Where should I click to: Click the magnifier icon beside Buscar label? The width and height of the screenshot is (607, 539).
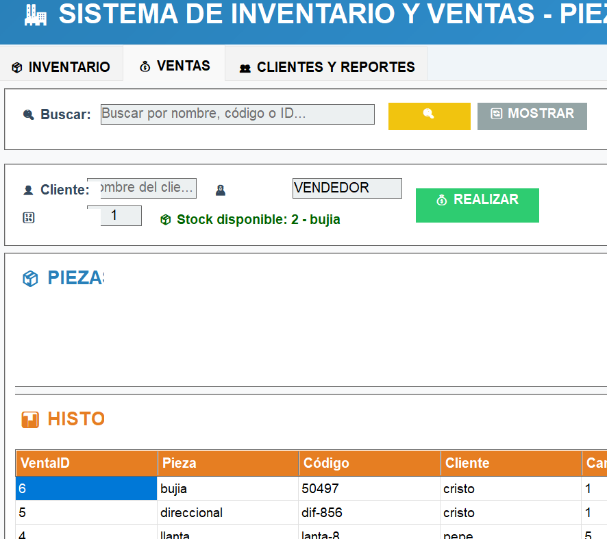point(28,115)
